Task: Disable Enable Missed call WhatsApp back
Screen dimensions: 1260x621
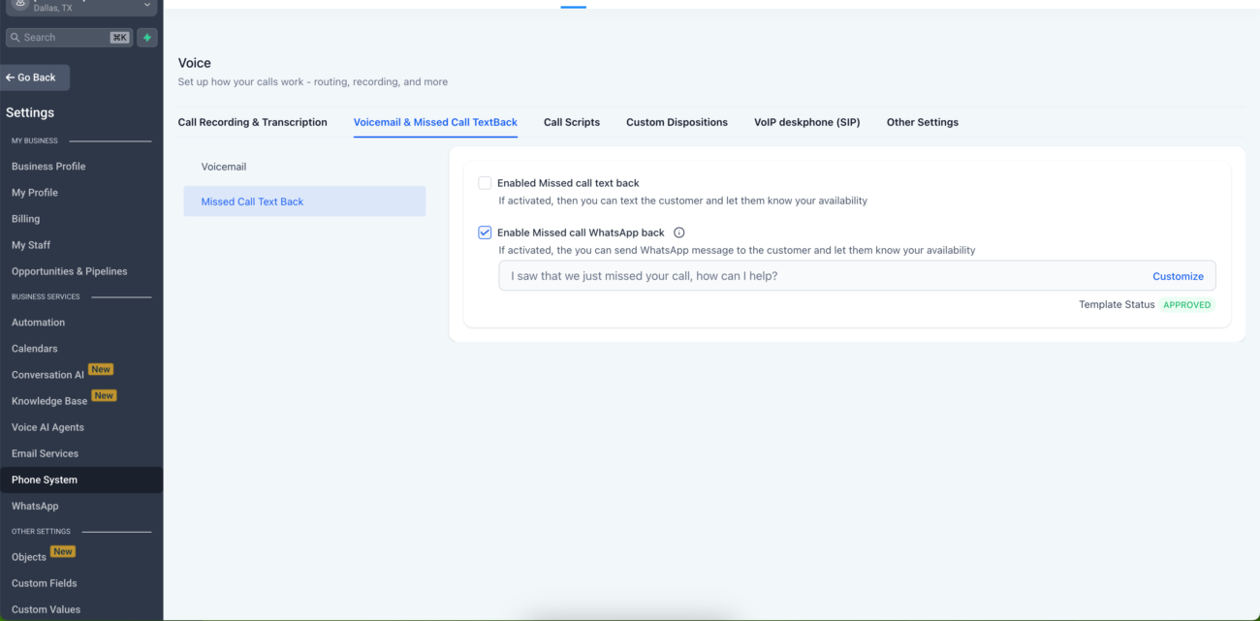Action: [x=485, y=232]
